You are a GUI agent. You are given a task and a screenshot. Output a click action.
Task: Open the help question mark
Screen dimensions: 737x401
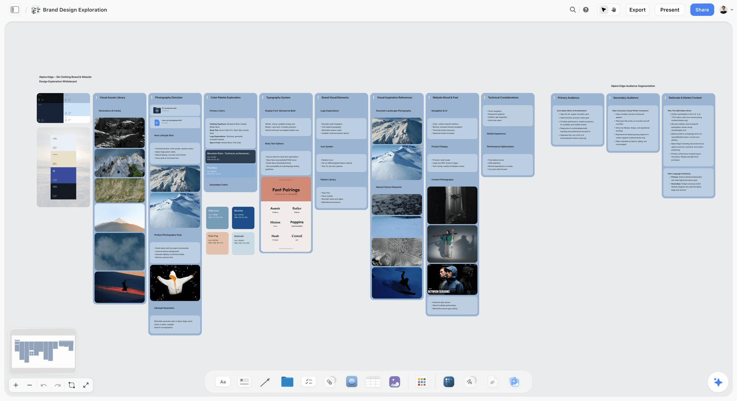tap(586, 10)
